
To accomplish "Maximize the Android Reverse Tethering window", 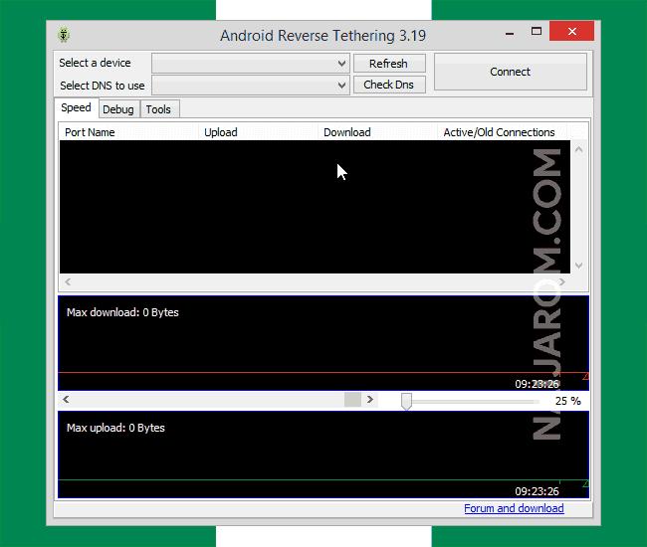I will pyautogui.click(x=536, y=31).
